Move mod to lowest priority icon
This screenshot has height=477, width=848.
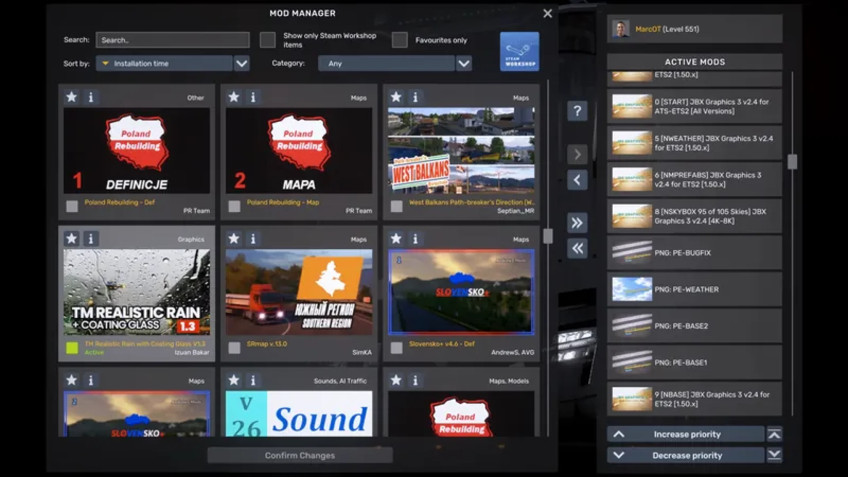click(774, 455)
